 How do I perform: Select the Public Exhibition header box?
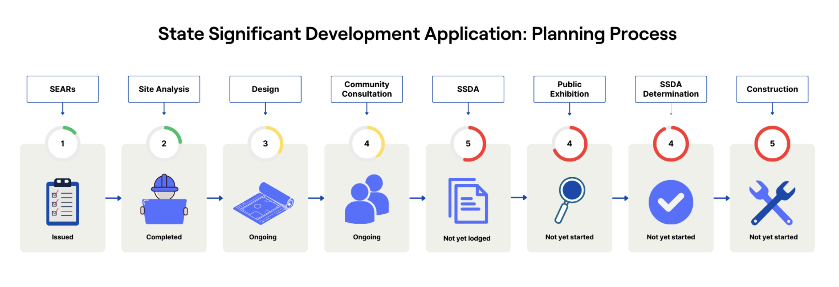(x=569, y=89)
